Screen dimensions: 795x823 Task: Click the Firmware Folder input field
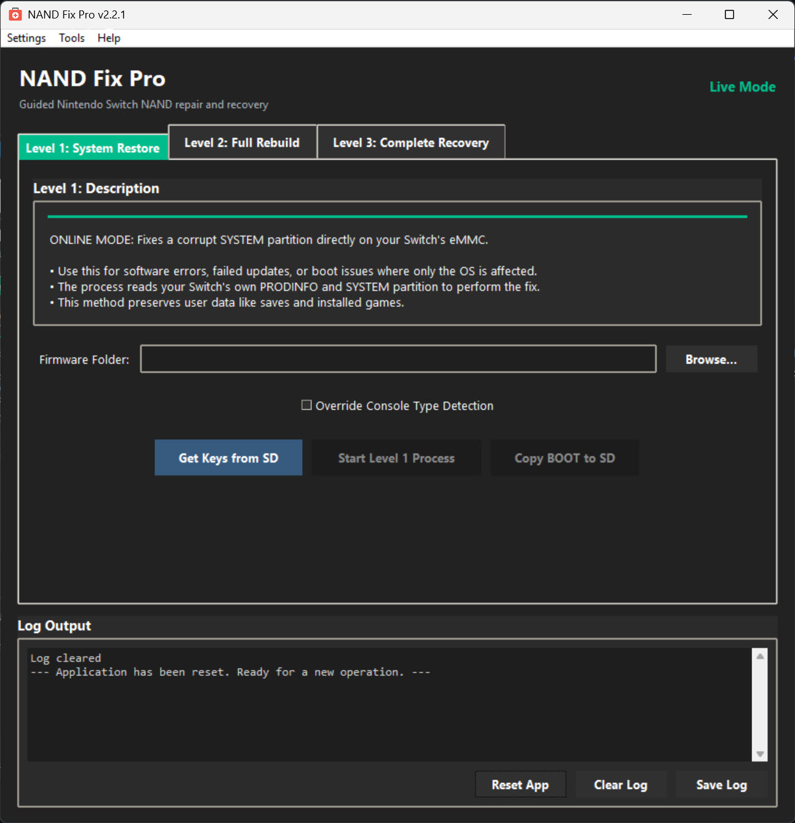398,359
